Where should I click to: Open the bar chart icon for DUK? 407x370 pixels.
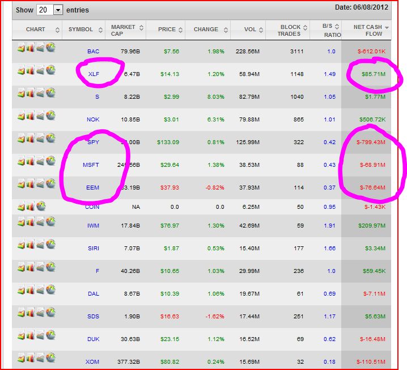tap(31, 335)
